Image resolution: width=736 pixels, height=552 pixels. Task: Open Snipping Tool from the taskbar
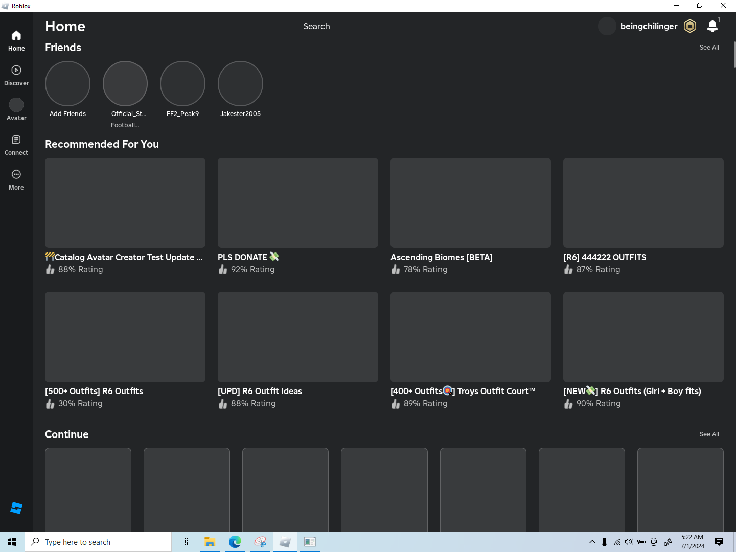click(x=260, y=542)
